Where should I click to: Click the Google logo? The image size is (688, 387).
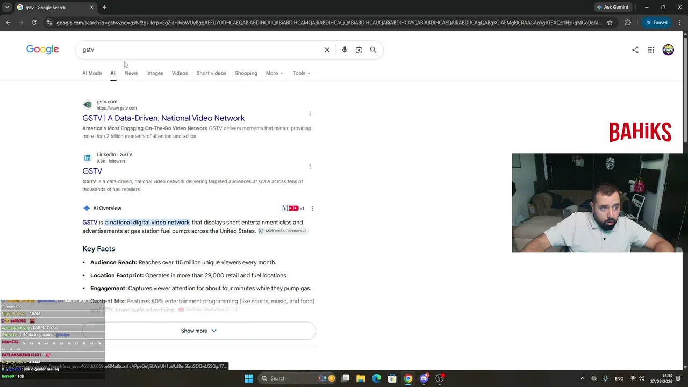[42, 49]
